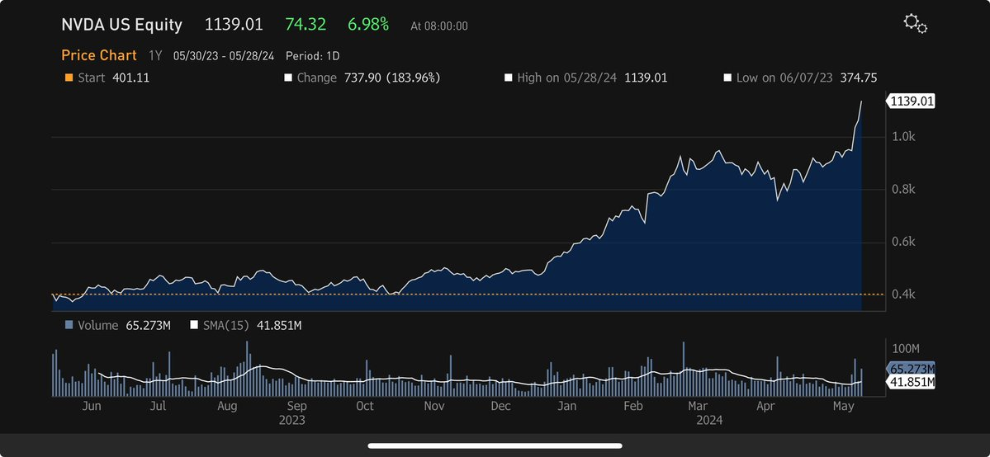Toggle the Low on 06/07/23 legend marker
This screenshot has height=457, width=990.
(x=727, y=78)
